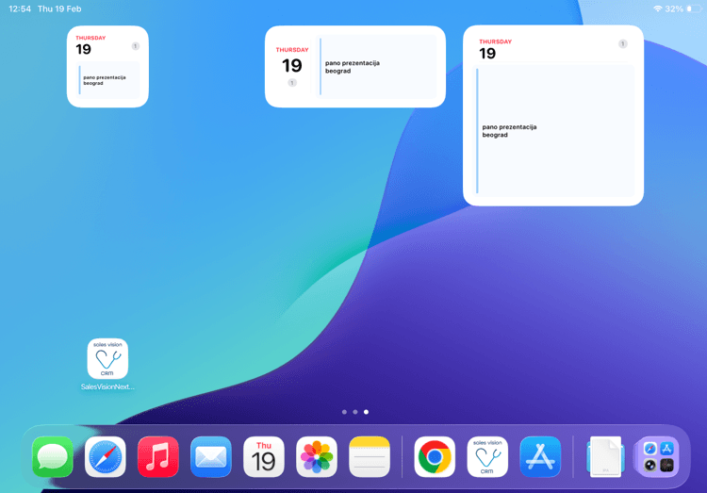
Task: Open Sales Vision CRM from the dock
Action: coord(487,456)
